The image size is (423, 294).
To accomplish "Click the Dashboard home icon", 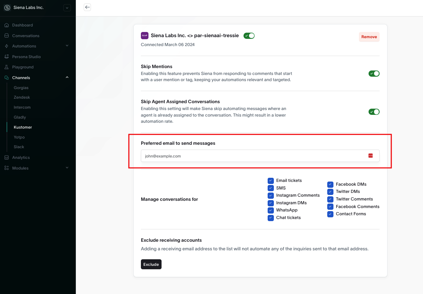I will click(7, 25).
